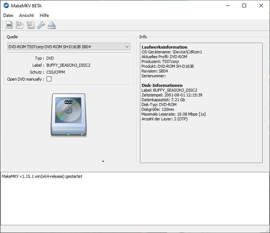270x233 pixels.
Task: Click the 'OS-Gerätename: \Device\CdRom1' line
Action: [172, 52]
